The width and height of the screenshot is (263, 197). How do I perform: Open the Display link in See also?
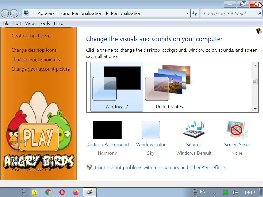click(x=19, y=151)
